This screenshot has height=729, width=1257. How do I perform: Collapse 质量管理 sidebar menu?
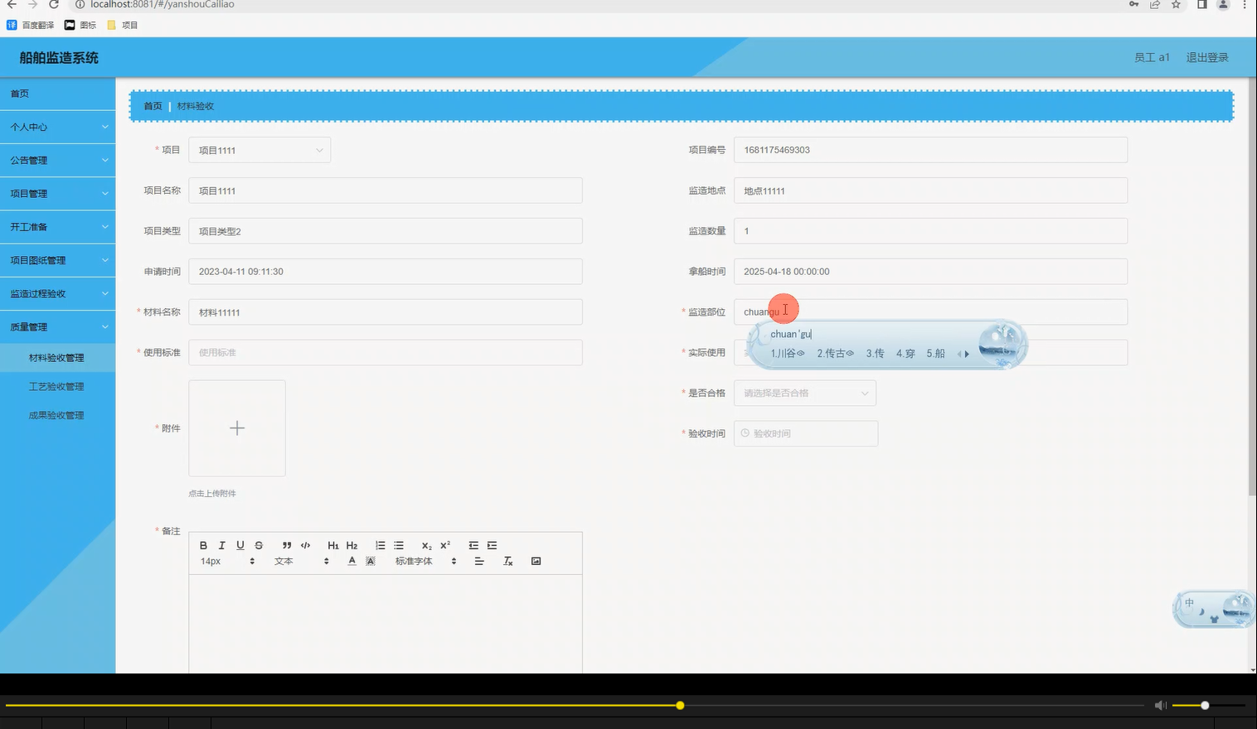[x=57, y=327]
